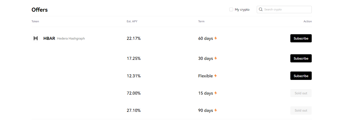Click the lightning icon beside 30 days

click(x=216, y=58)
